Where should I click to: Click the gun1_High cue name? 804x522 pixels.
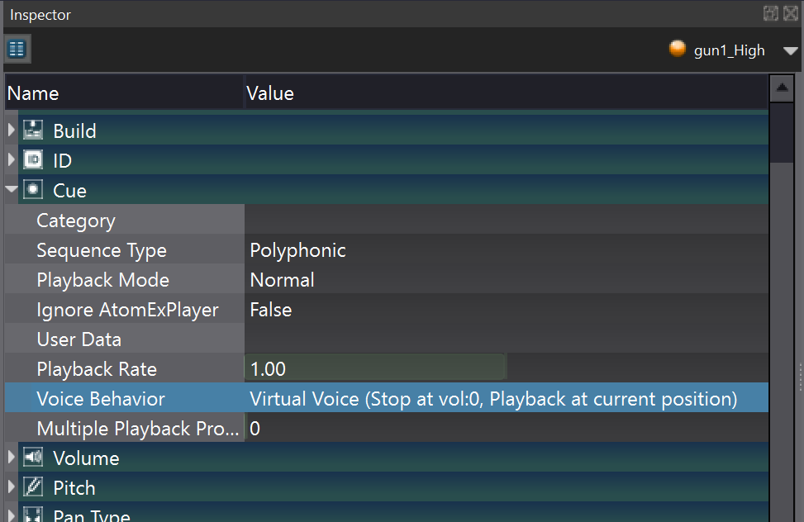729,50
